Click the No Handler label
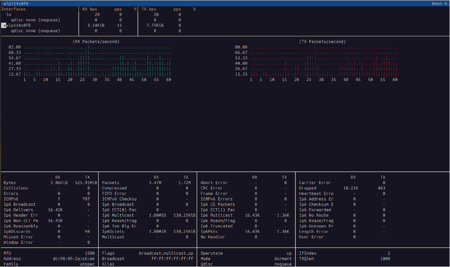This screenshot has height=267, width=450. pyautogui.click(x=213, y=237)
